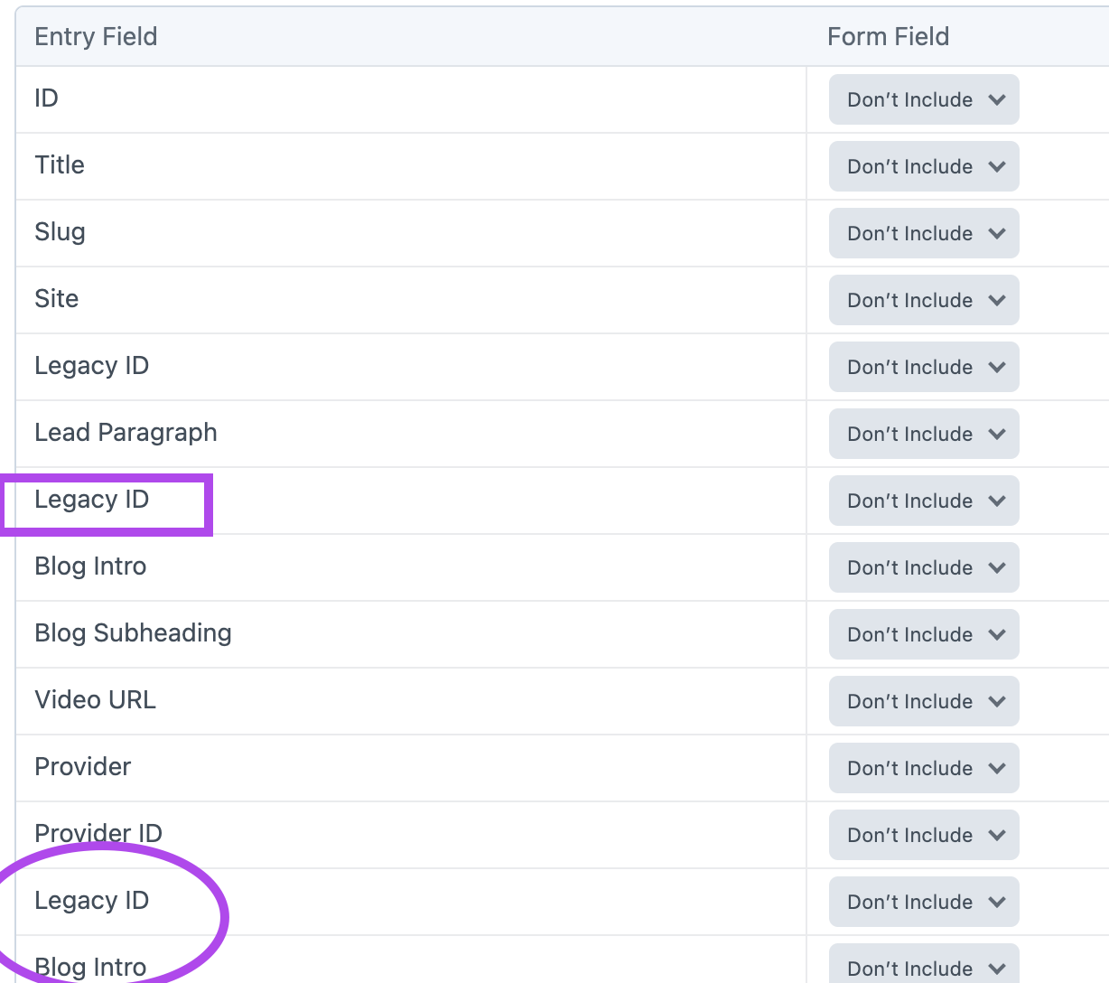
Task: Select the Form Field column header
Action: 888,36
